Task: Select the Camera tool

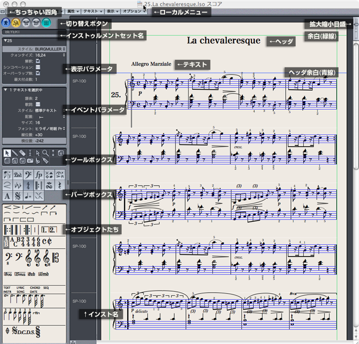Action: (x=30, y=161)
